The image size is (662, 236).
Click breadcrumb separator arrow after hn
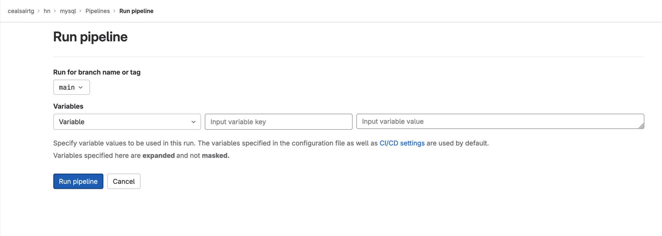(x=55, y=11)
